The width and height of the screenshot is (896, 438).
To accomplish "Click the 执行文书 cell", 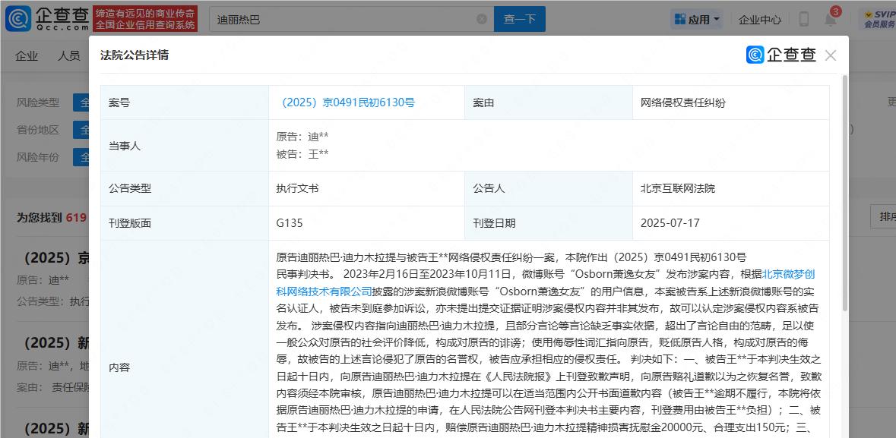I will [366, 188].
